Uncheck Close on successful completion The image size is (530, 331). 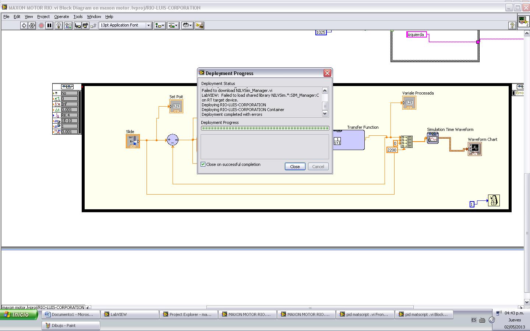(203, 164)
